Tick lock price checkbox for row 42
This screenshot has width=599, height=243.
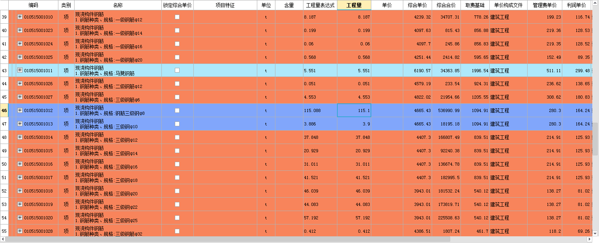[177, 57]
